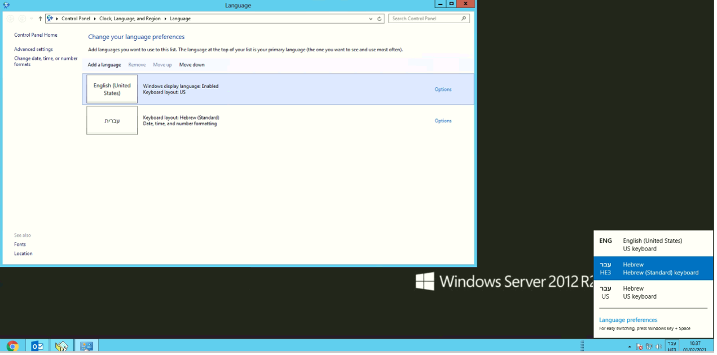This screenshot has height=355, width=717.
Task: Open Control Panel Home link
Action: (x=36, y=35)
